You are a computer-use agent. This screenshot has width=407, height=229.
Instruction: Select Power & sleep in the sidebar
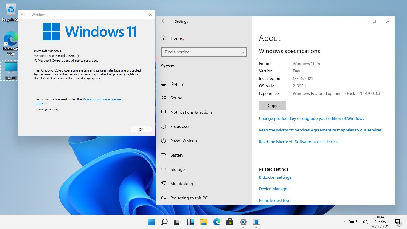point(203,141)
